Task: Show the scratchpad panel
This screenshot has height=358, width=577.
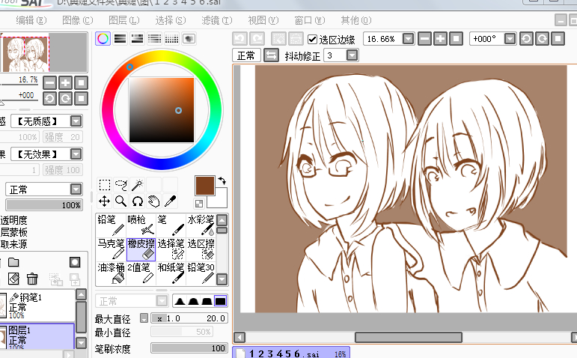Action: coord(189,39)
